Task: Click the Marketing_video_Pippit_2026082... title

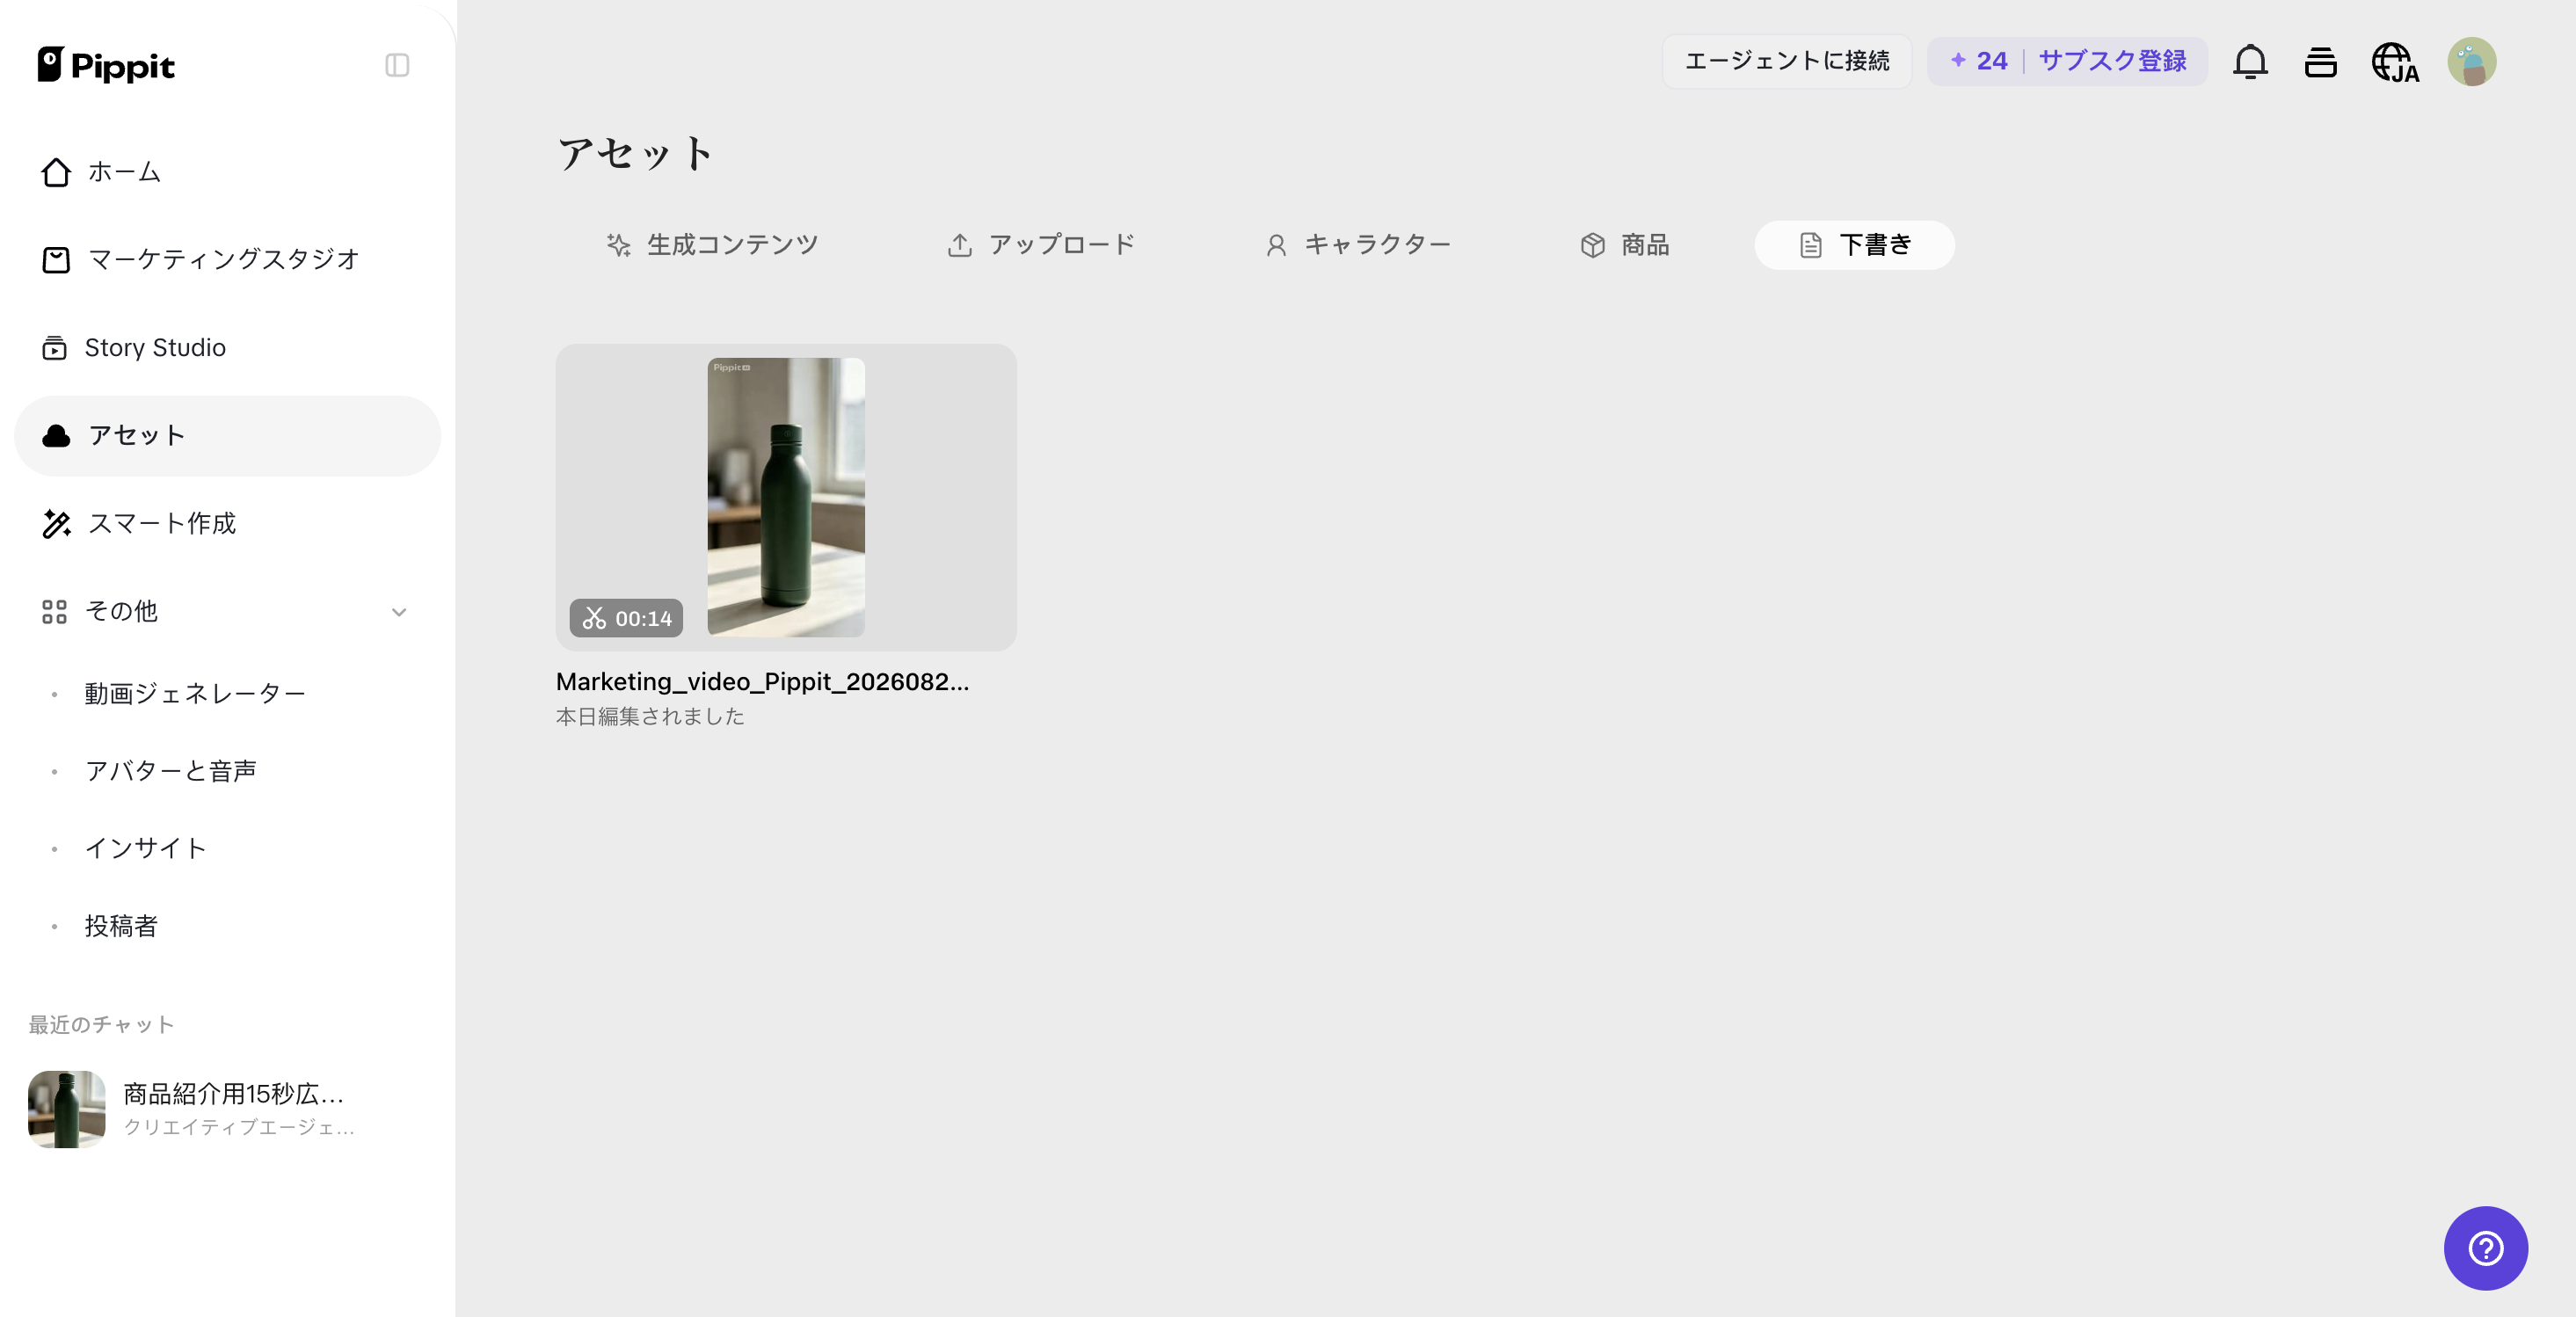Action: [x=763, y=682]
